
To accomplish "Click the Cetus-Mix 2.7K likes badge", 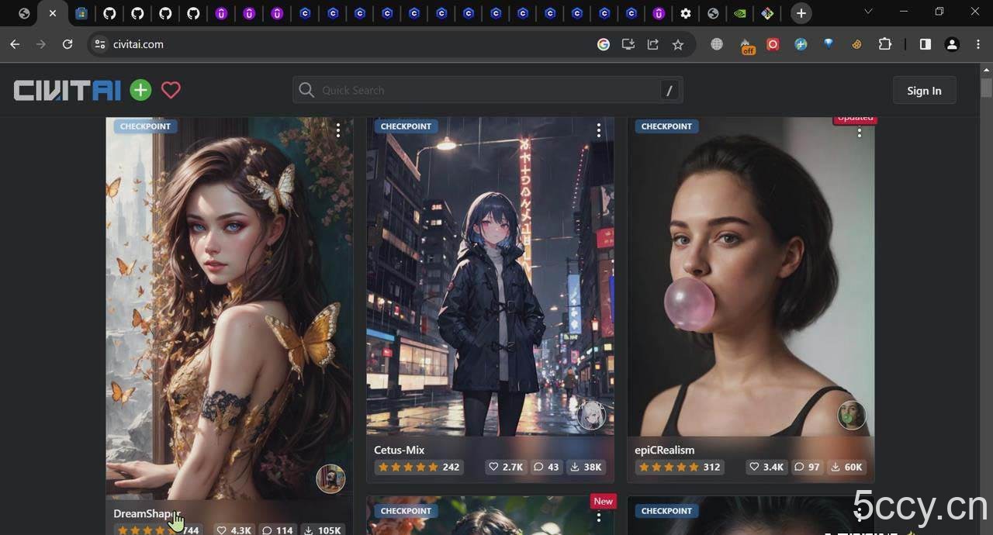I will [x=505, y=467].
